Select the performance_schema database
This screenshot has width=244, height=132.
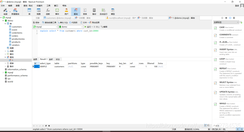click(17, 76)
